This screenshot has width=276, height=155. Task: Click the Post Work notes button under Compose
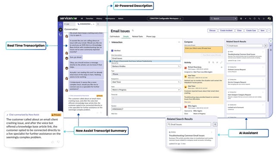[x=212, y=55]
